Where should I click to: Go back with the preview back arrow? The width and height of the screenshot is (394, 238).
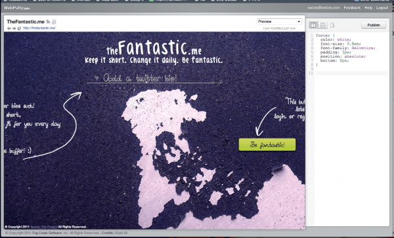pyautogui.click(x=9, y=28)
